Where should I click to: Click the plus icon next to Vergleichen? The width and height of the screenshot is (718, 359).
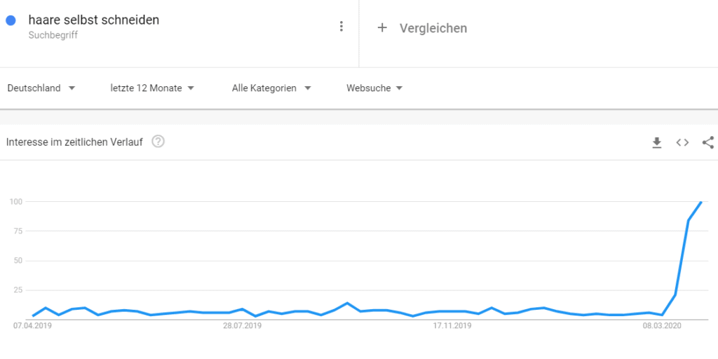pos(382,27)
